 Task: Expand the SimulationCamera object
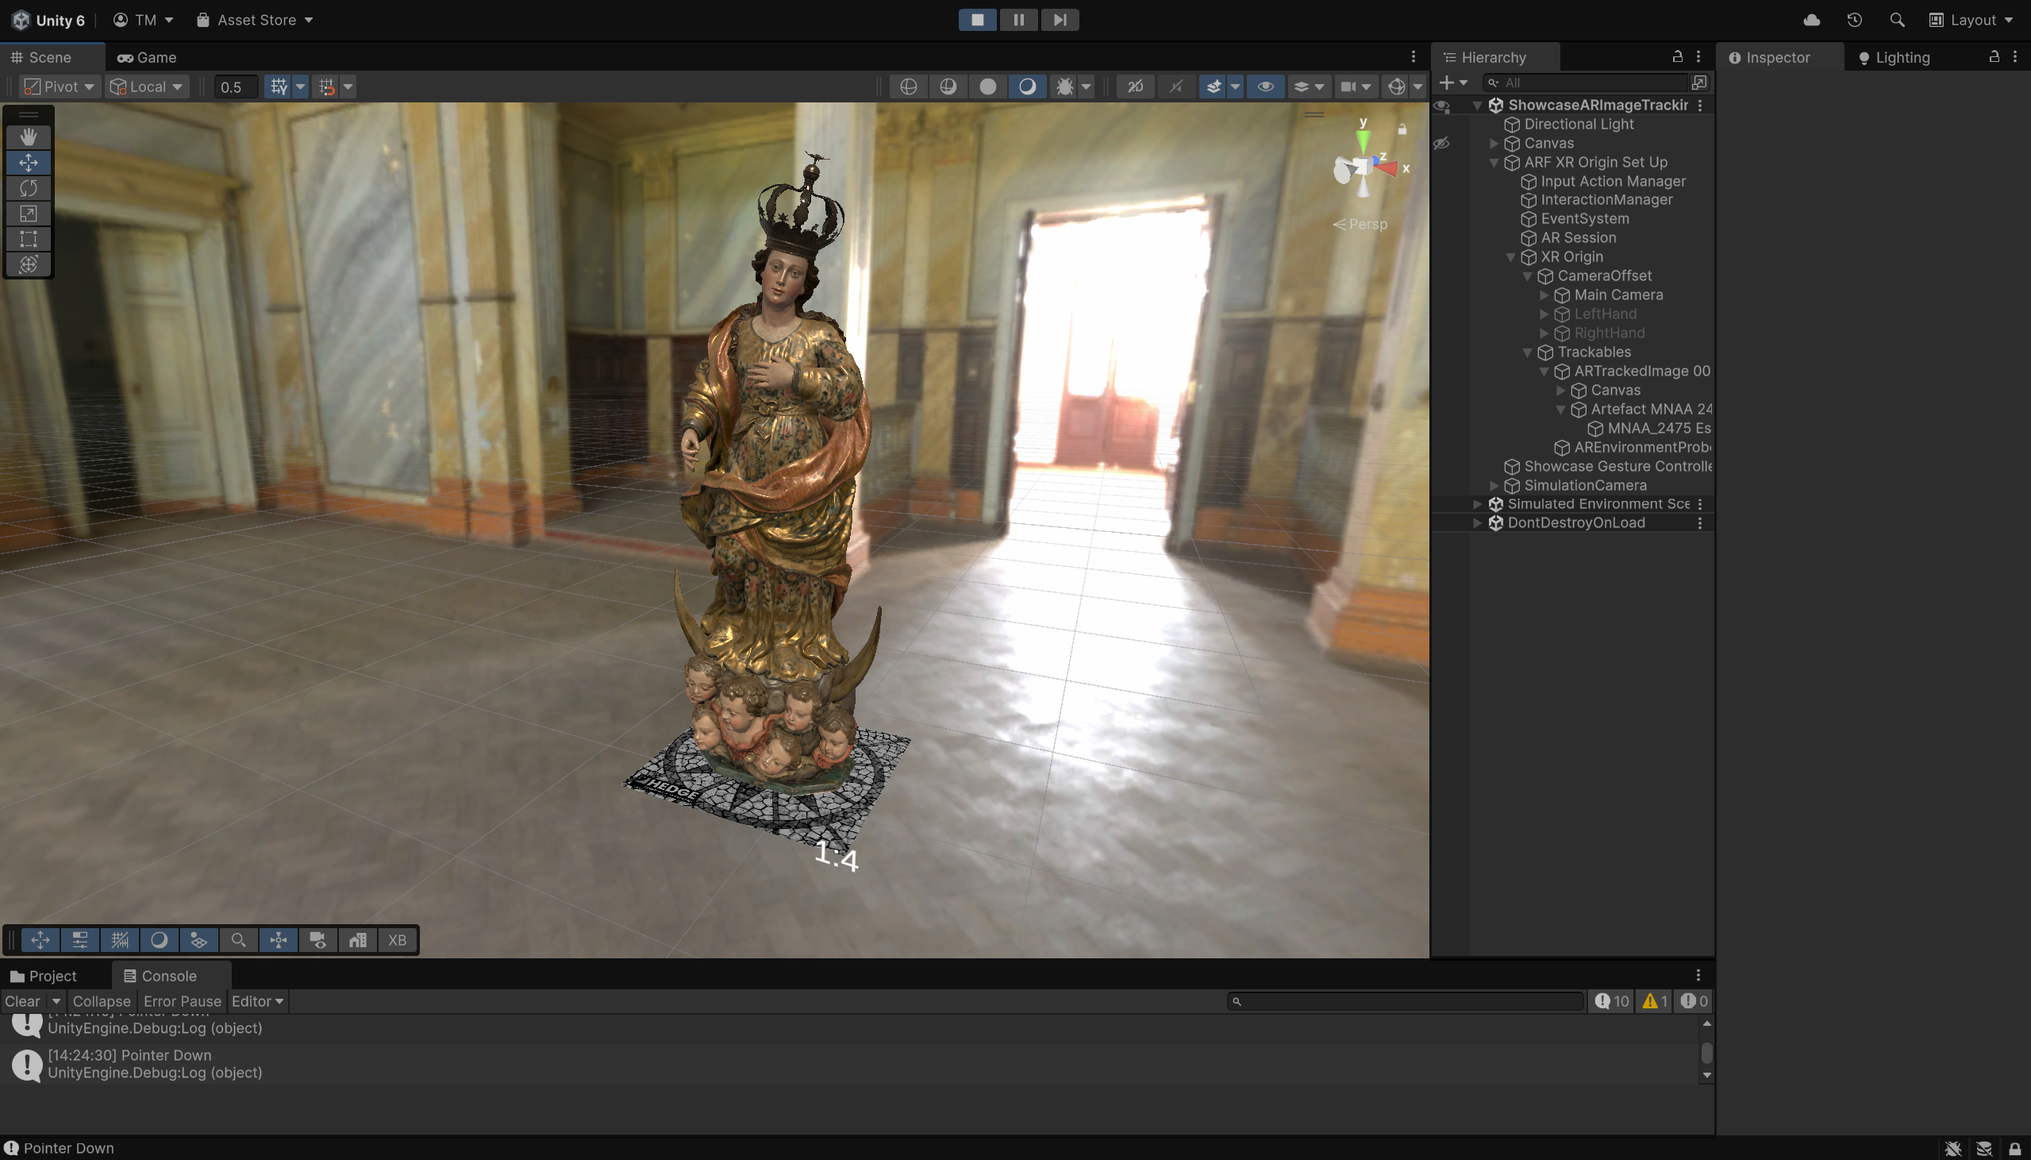tap(1494, 485)
